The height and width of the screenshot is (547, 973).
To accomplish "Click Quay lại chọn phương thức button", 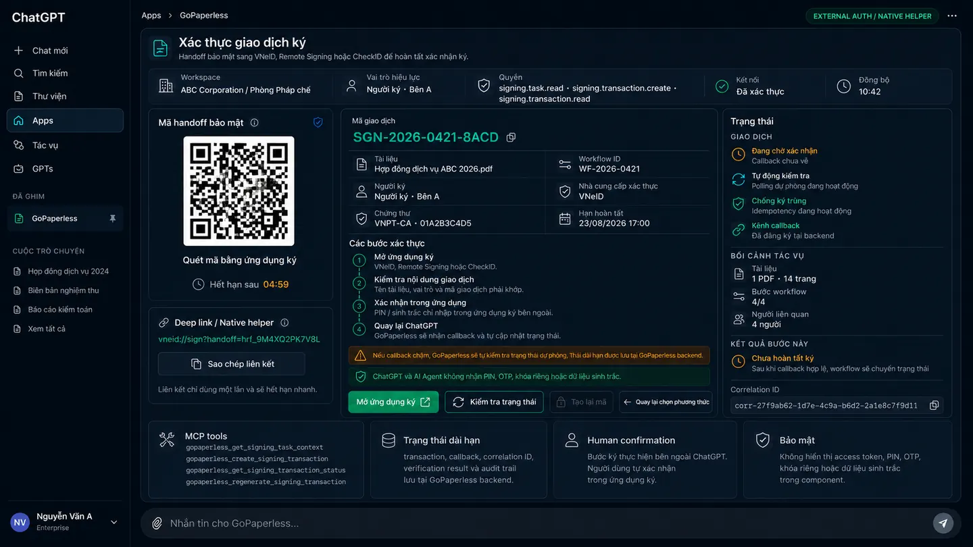I will tap(666, 402).
